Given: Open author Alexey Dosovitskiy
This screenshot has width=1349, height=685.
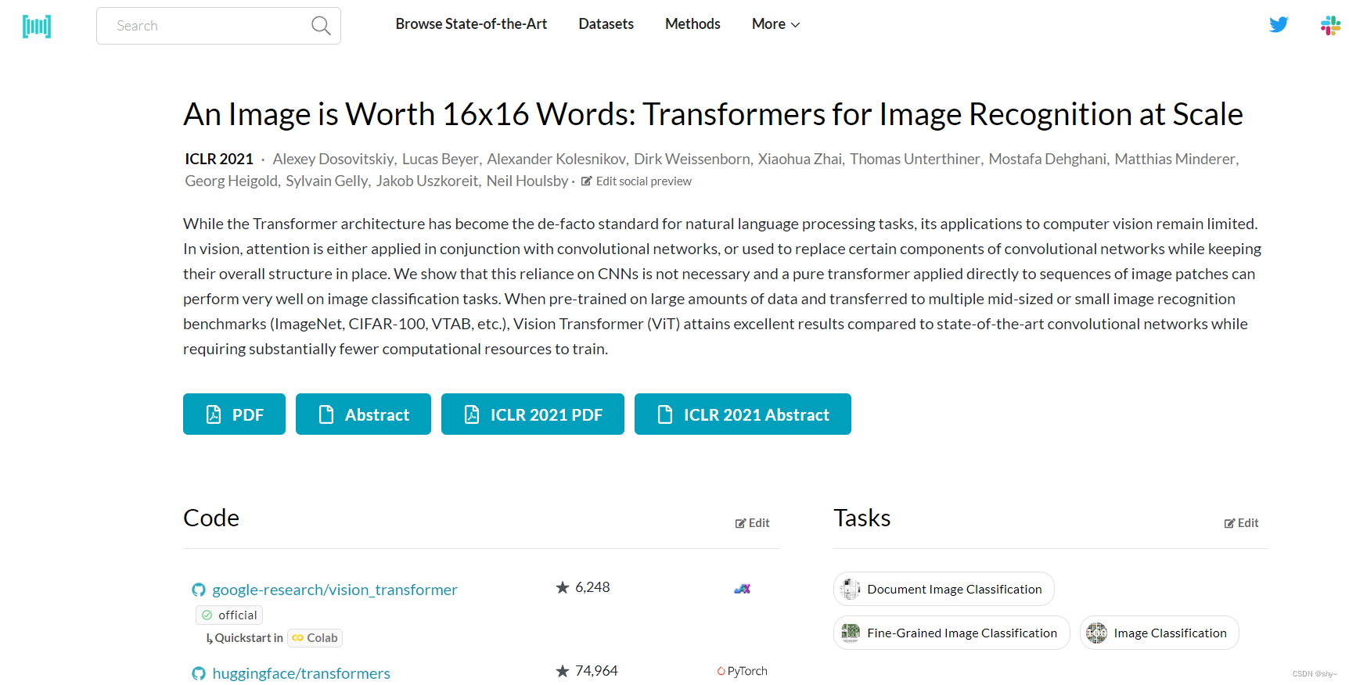Looking at the screenshot, I should (333, 159).
